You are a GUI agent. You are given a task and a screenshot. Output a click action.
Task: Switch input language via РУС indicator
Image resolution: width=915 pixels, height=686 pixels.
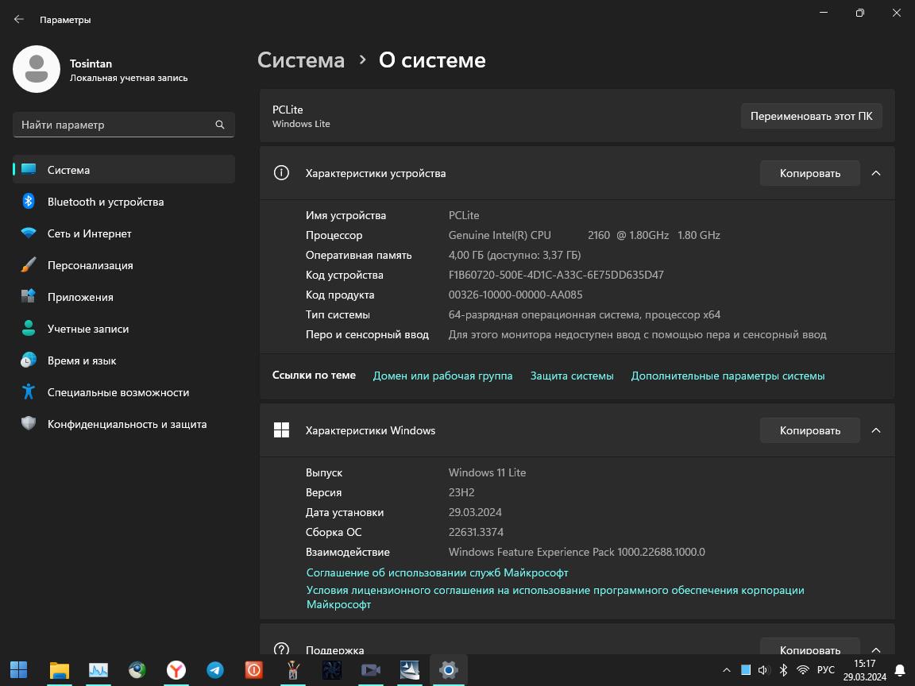(826, 669)
